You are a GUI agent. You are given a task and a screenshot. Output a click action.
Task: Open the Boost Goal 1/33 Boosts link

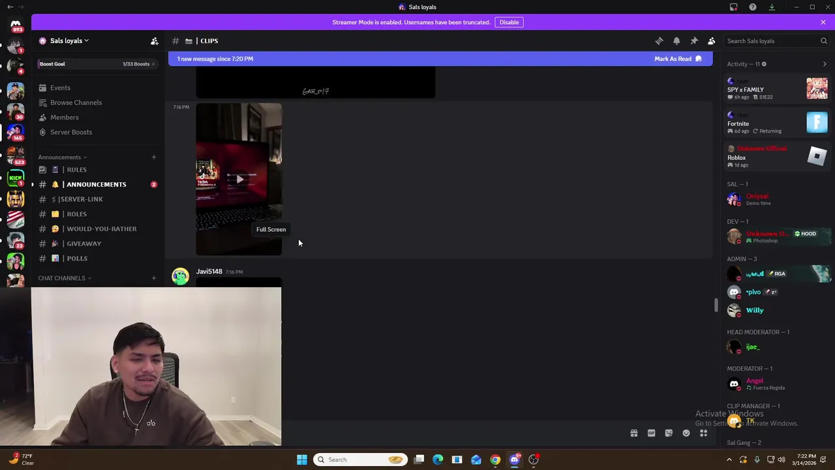97,64
